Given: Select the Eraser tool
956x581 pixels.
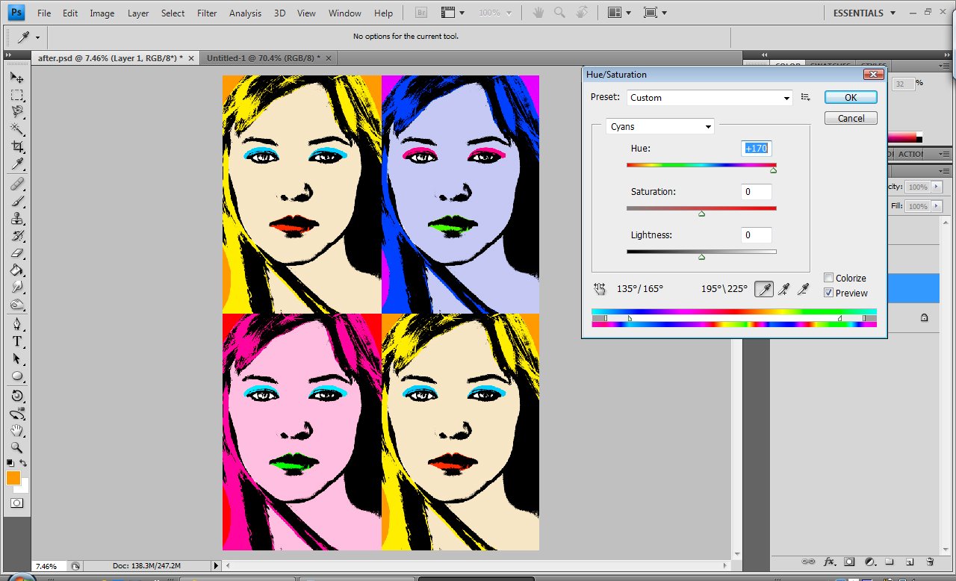Looking at the screenshot, I should pyautogui.click(x=16, y=252).
